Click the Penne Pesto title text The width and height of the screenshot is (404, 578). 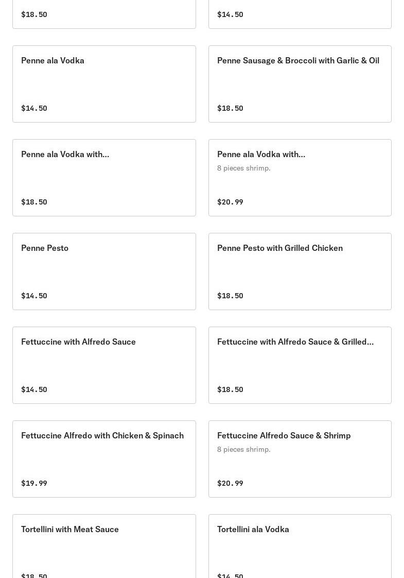pos(45,248)
